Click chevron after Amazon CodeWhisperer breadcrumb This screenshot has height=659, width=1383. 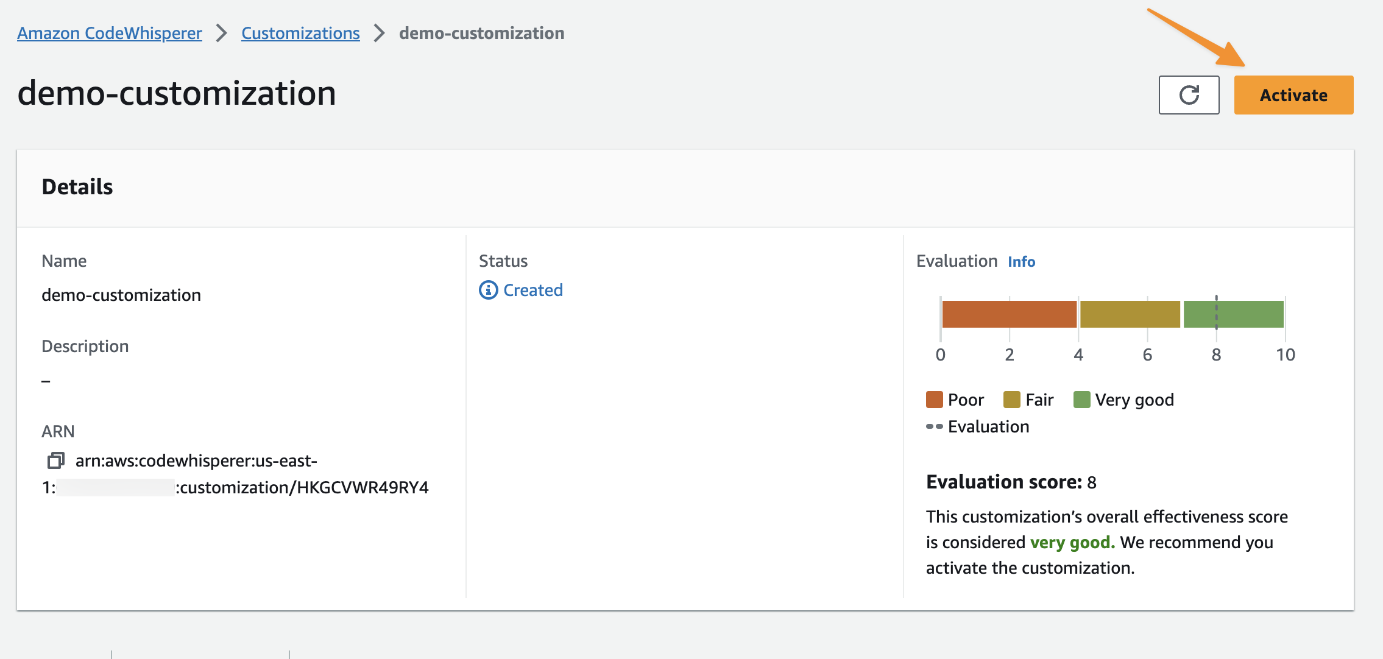point(222,33)
